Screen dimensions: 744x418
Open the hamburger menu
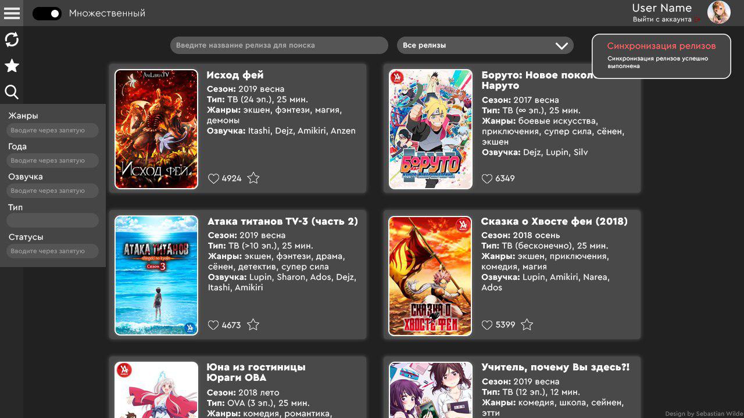pos(12,13)
